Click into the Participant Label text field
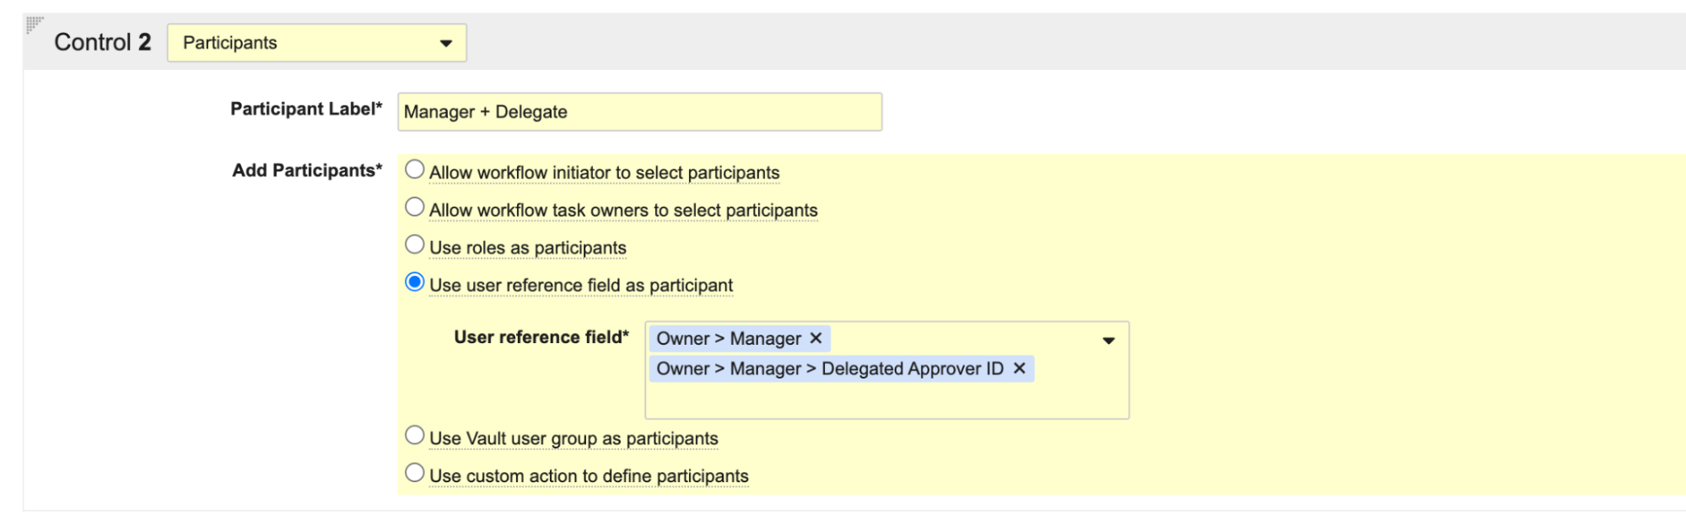 638,112
